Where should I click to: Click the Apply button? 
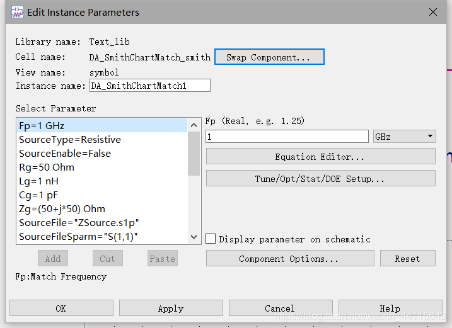[171, 308]
